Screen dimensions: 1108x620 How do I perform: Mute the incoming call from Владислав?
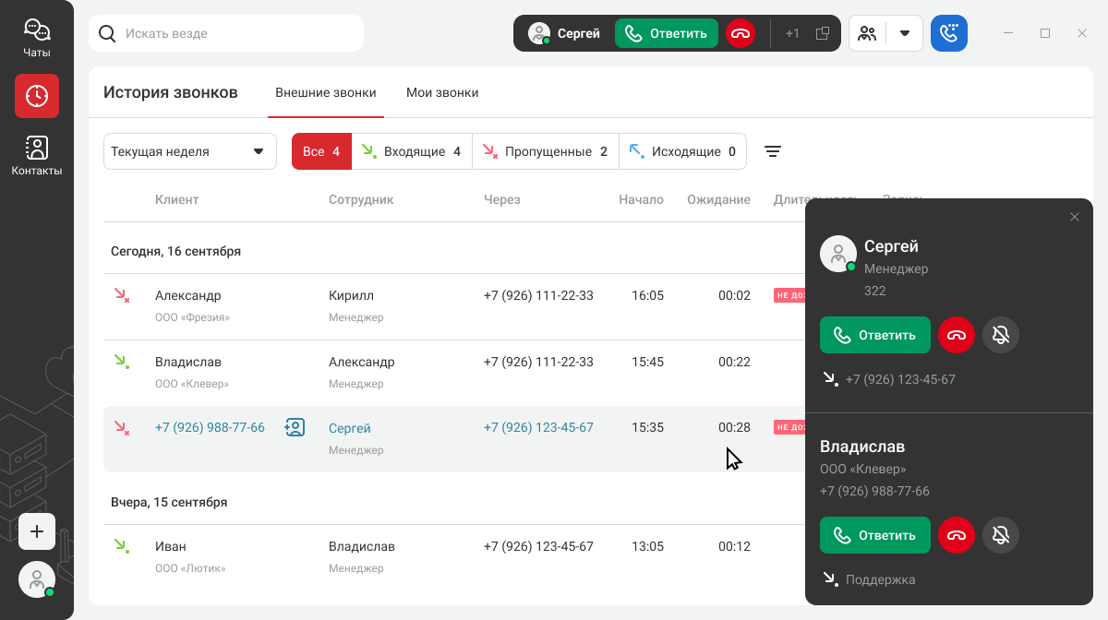1001,535
